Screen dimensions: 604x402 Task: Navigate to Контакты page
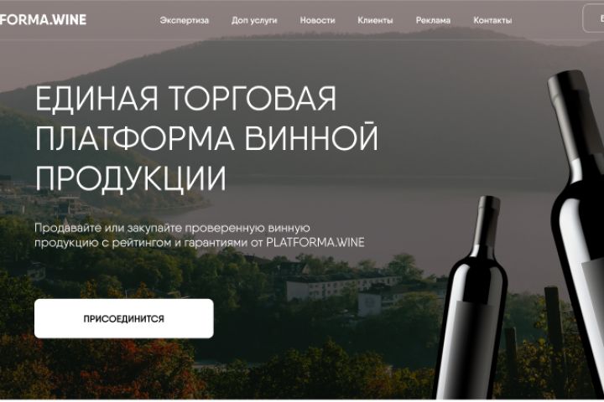492,20
